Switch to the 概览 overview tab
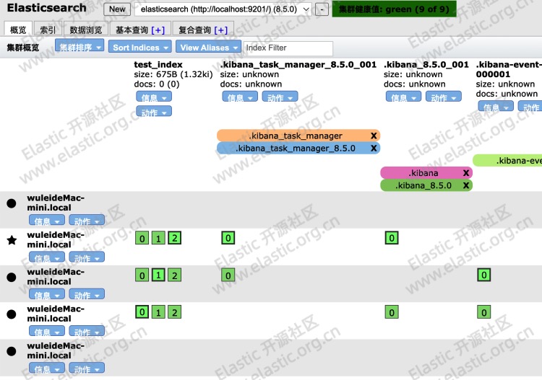Screen dimensions: 542x380 pos(18,30)
